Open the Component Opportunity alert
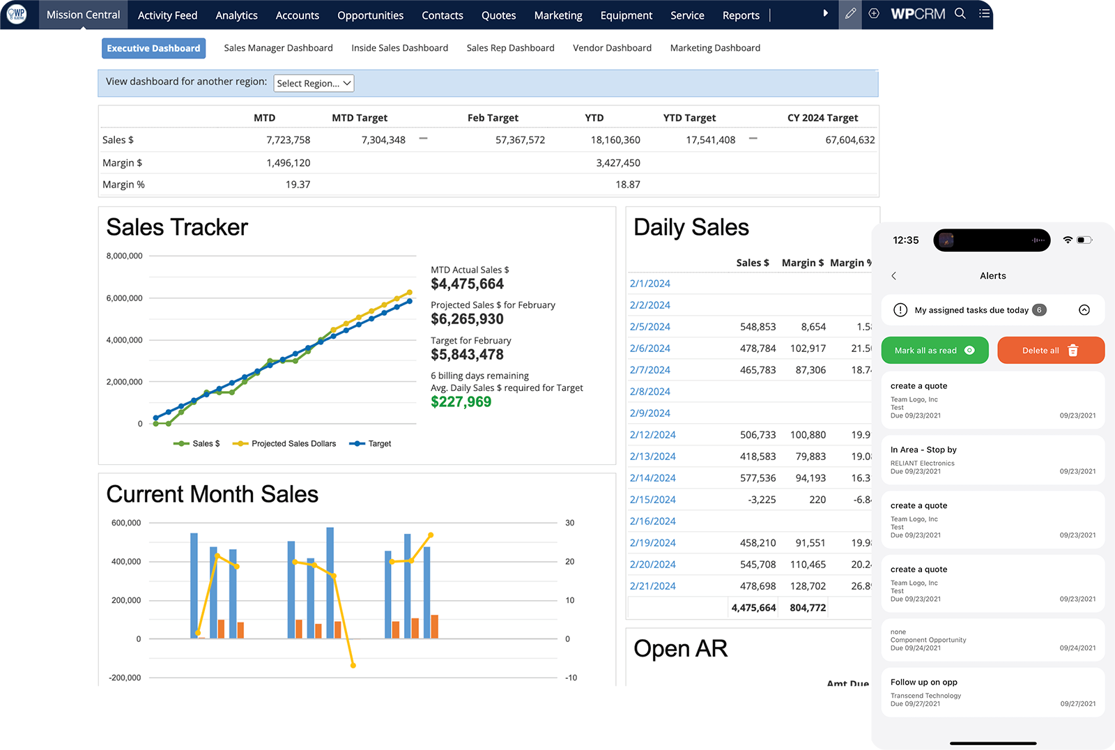The width and height of the screenshot is (1115, 750). coord(993,640)
